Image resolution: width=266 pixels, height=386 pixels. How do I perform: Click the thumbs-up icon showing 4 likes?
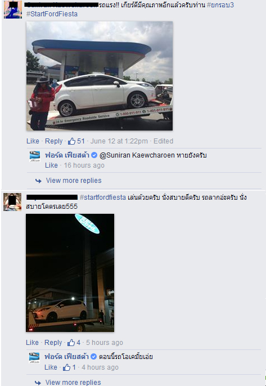point(71,343)
